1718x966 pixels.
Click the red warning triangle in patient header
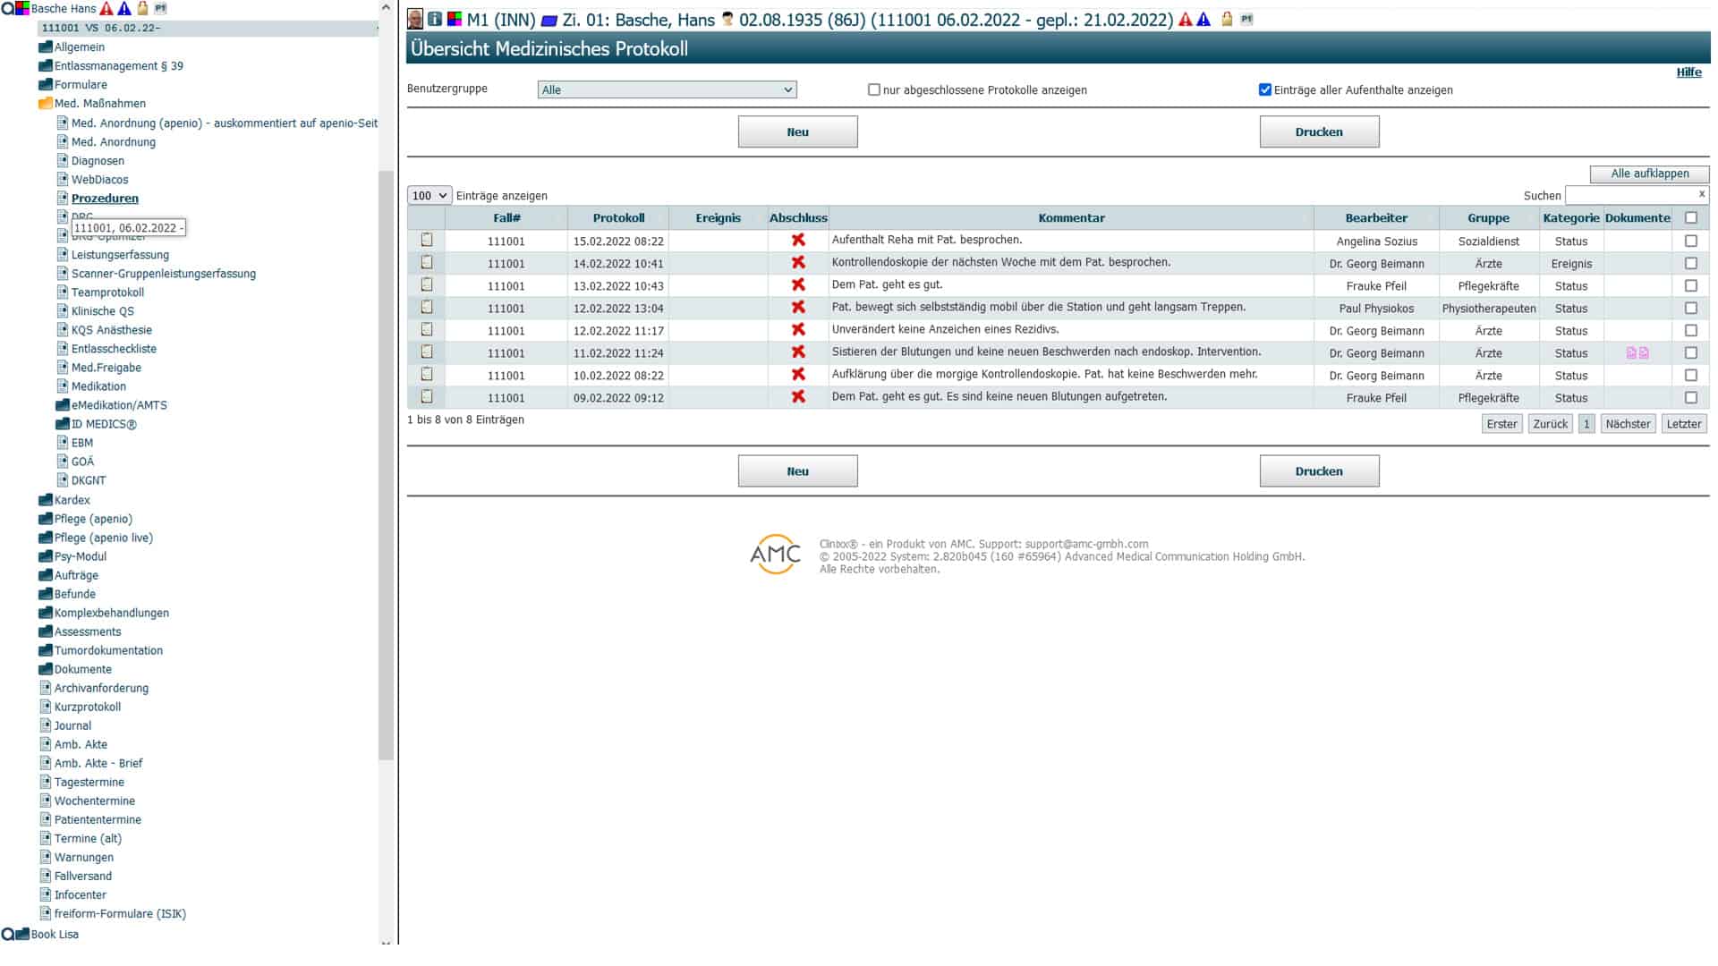pyautogui.click(x=1186, y=19)
